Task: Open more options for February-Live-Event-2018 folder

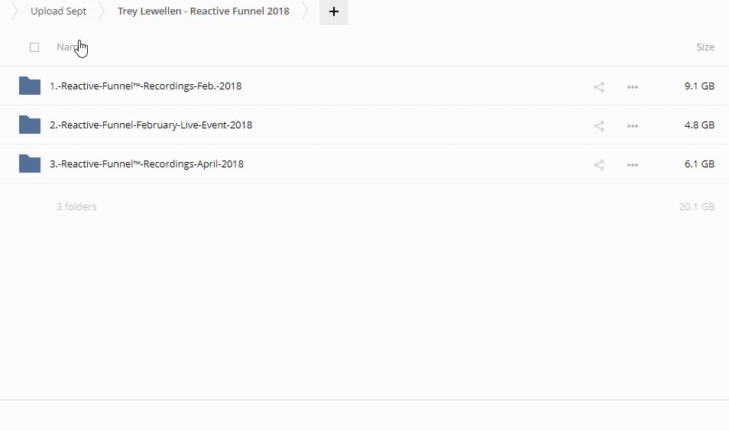Action: [633, 126]
